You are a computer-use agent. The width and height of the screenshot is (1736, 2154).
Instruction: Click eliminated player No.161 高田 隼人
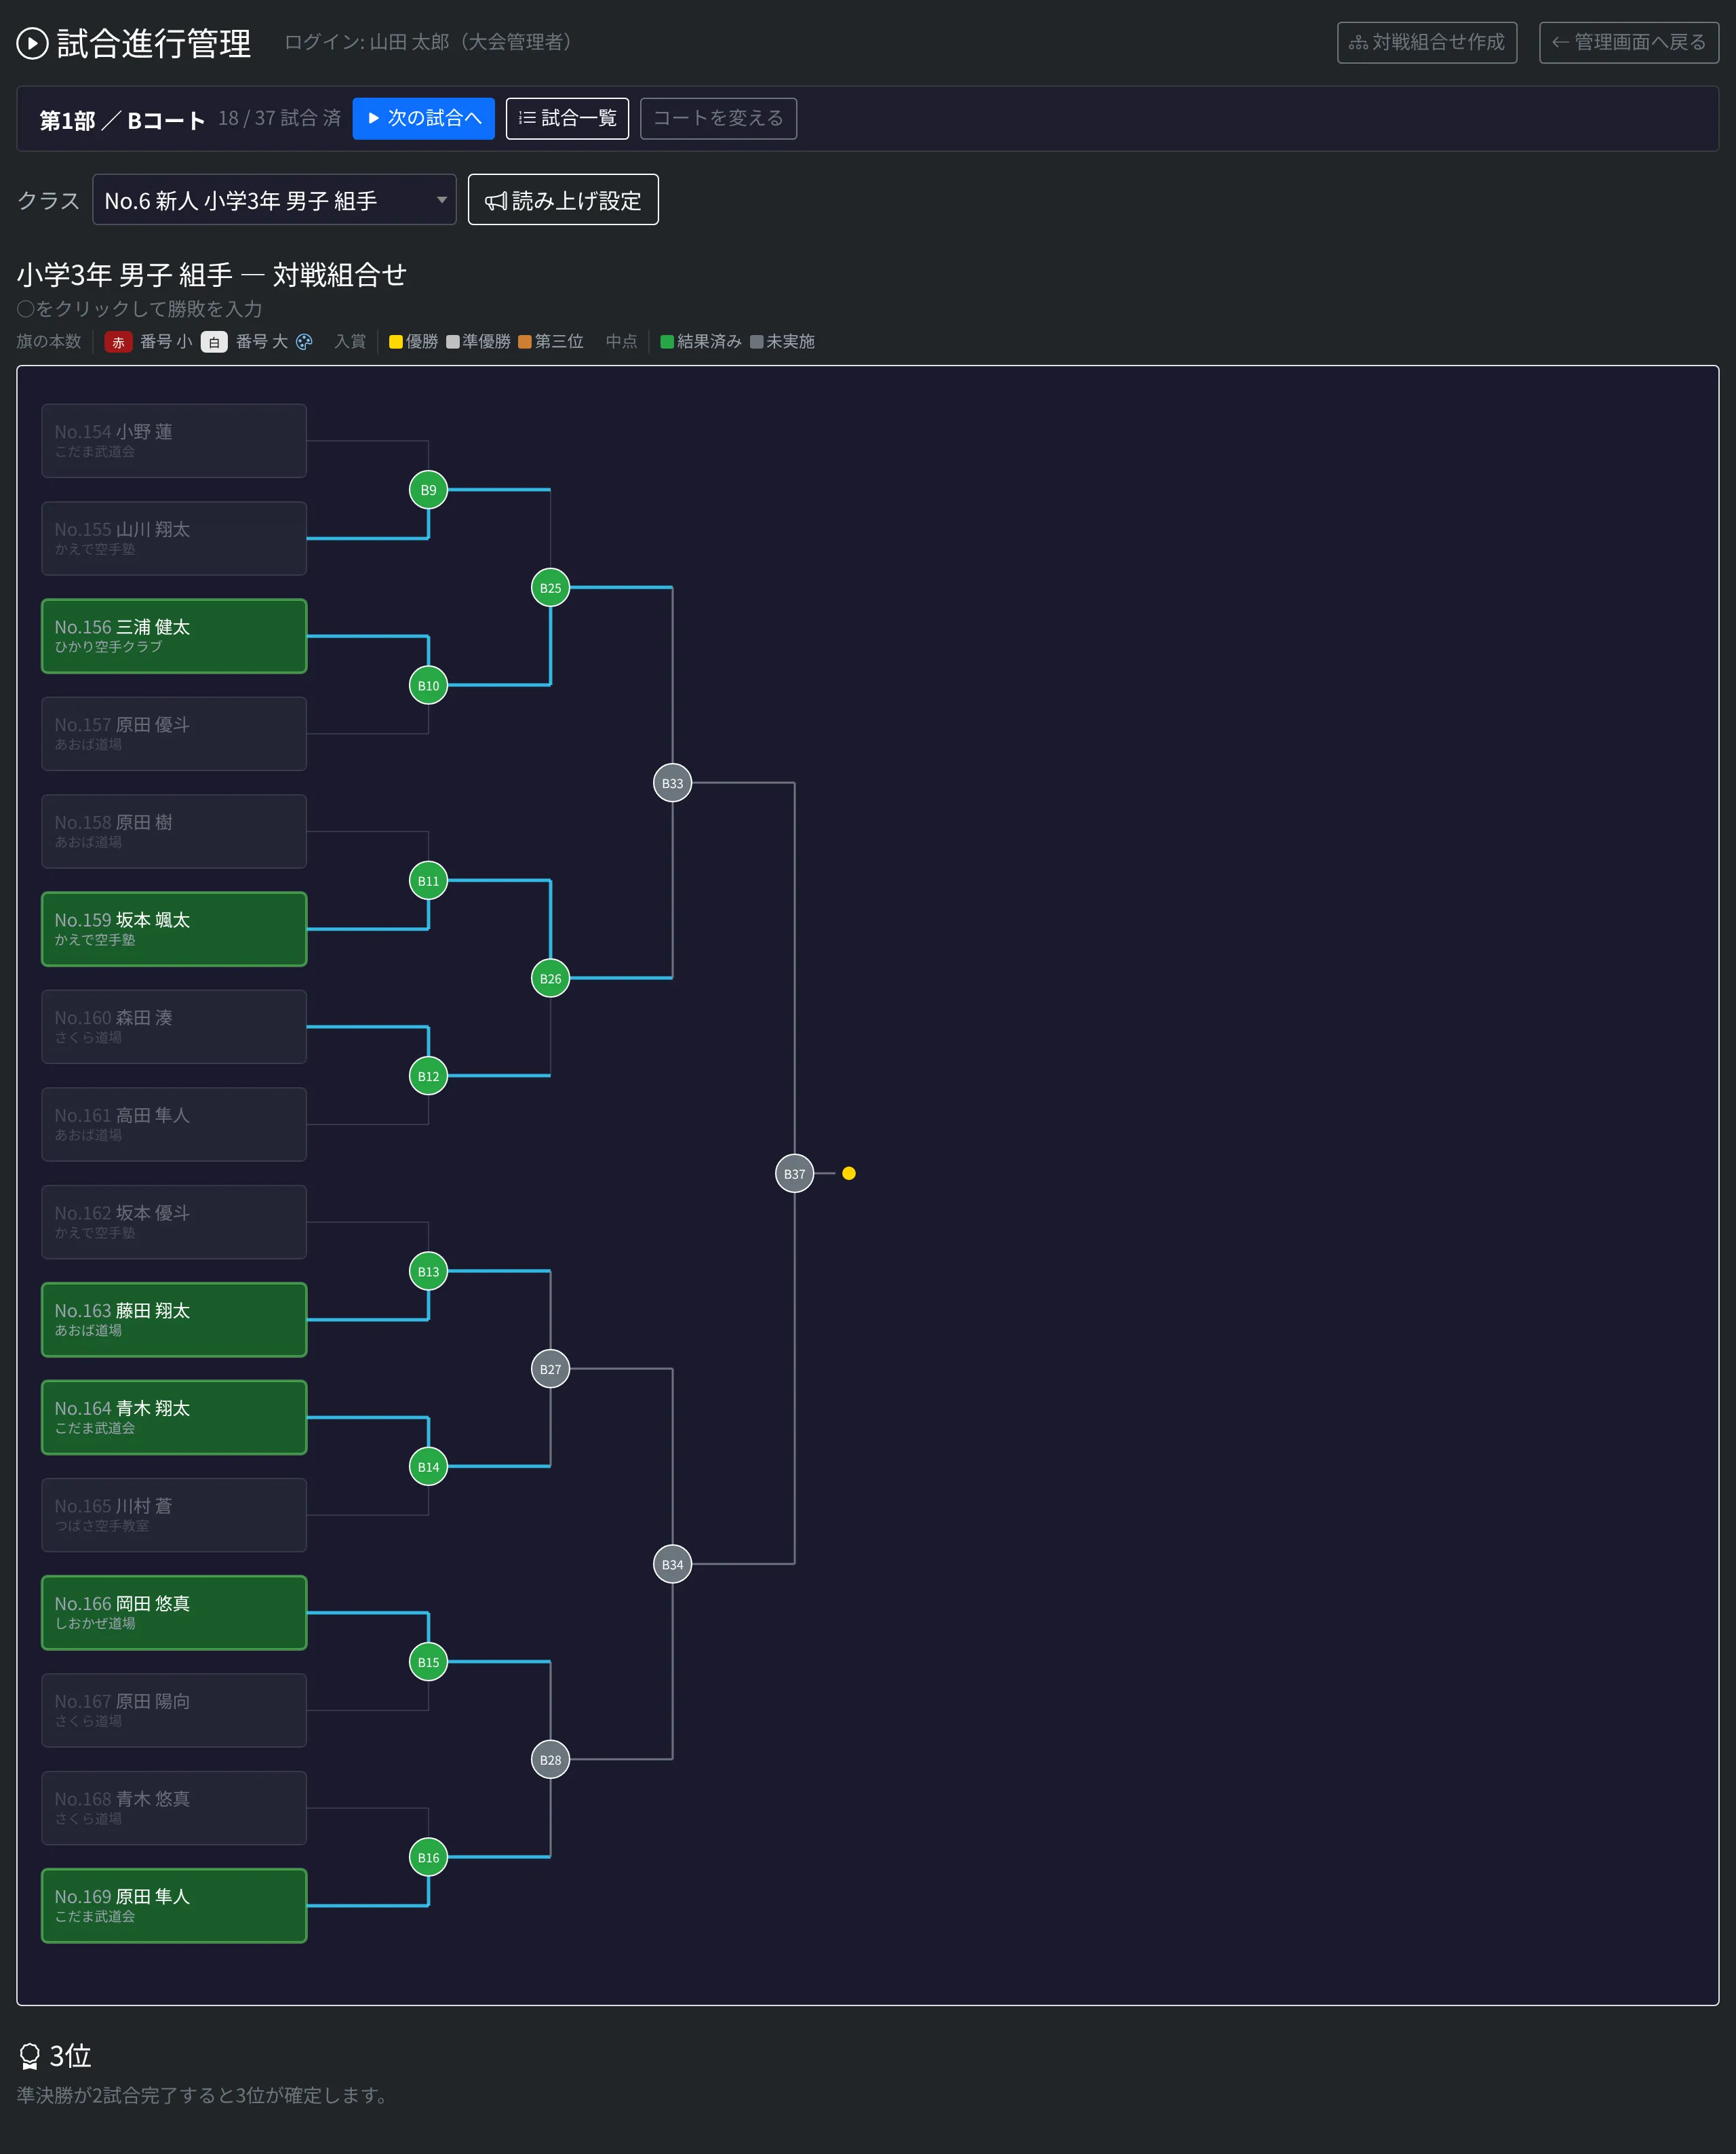(x=174, y=1124)
